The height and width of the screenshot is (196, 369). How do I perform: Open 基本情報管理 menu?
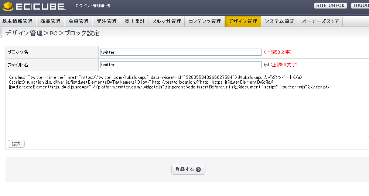tap(18, 21)
